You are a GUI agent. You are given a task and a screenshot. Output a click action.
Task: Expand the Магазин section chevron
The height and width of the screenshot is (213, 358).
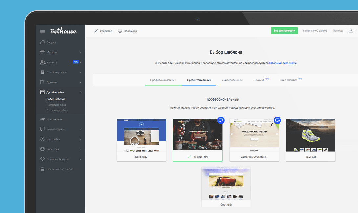point(80,52)
